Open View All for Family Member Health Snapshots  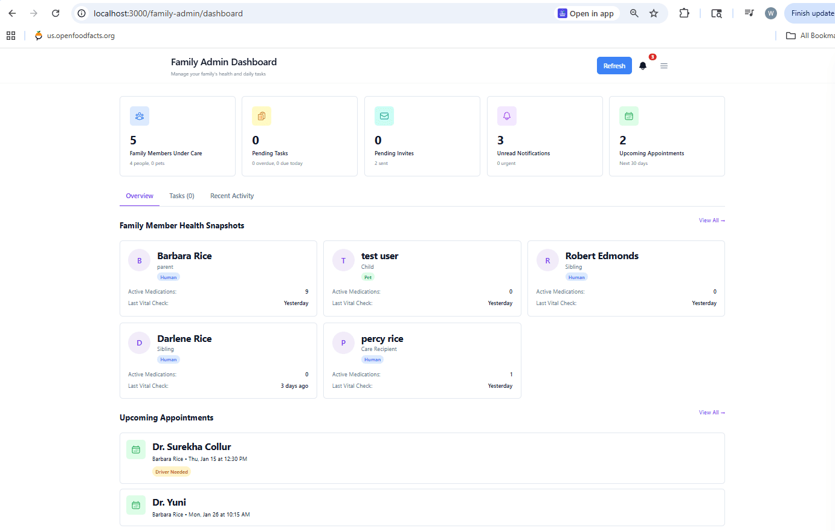[x=711, y=220]
